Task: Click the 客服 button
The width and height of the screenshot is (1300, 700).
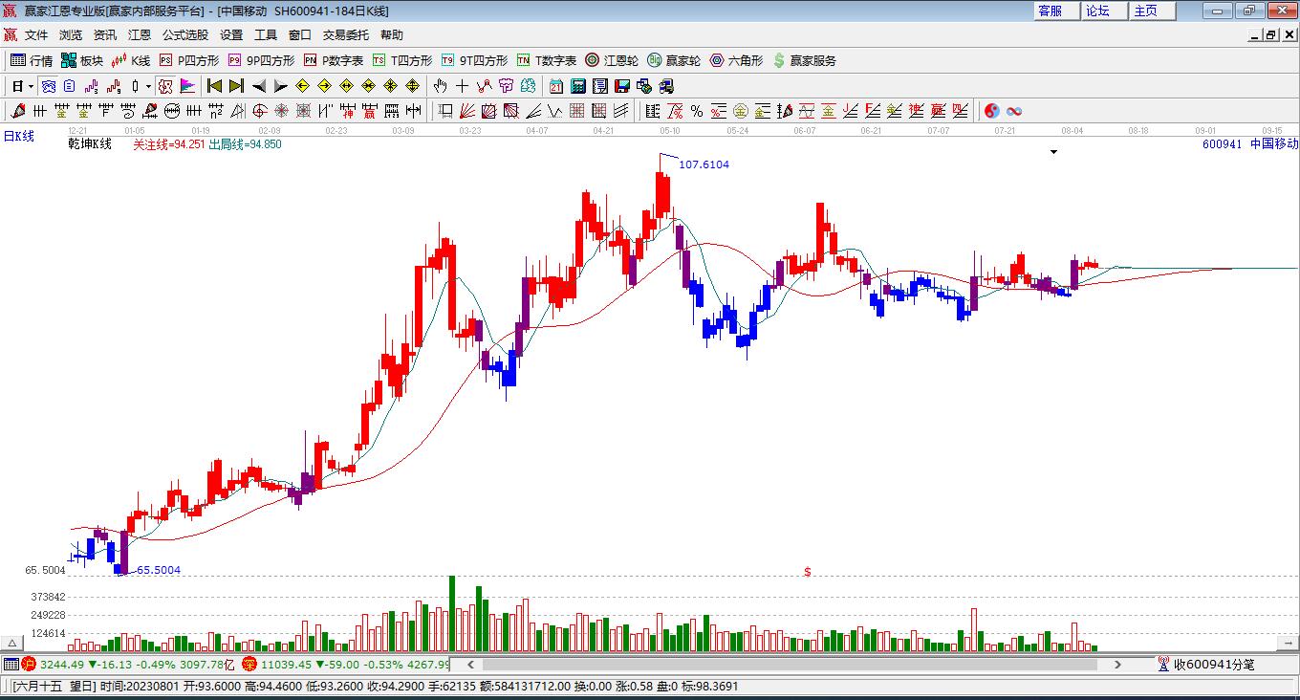Action: [1056, 11]
